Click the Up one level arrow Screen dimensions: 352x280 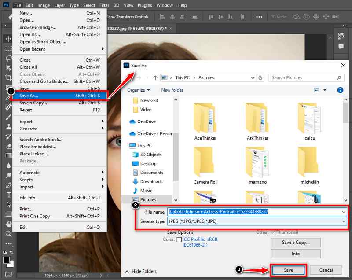coord(155,77)
